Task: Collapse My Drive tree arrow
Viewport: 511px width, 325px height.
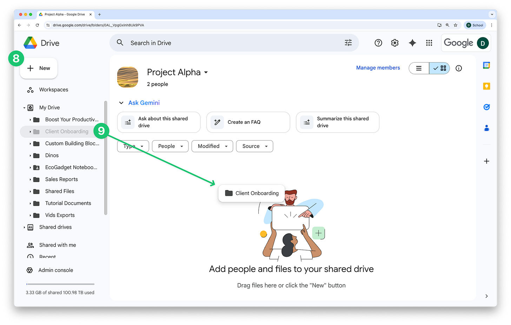Action: point(24,108)
